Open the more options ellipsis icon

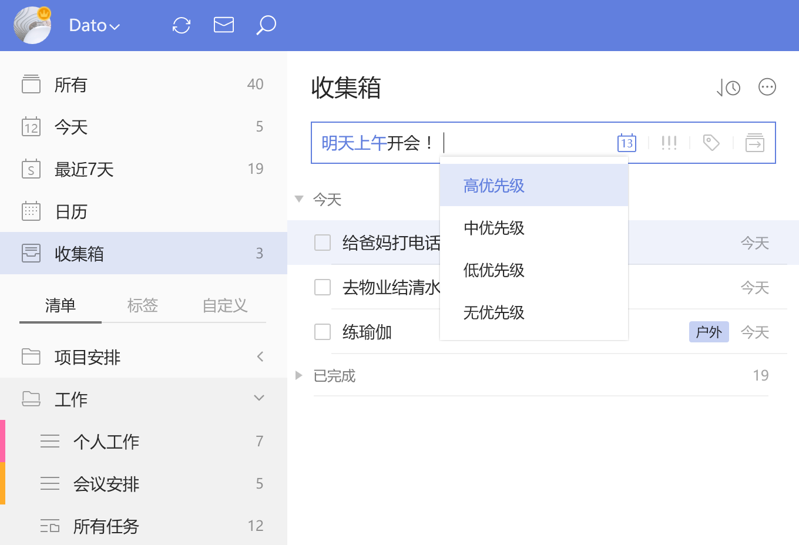(767, 87)
